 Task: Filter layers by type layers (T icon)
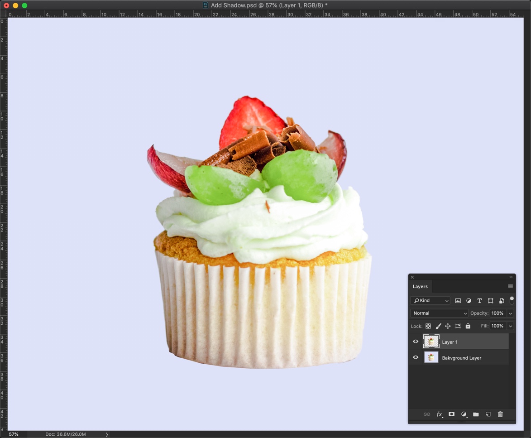coord(479,301)
